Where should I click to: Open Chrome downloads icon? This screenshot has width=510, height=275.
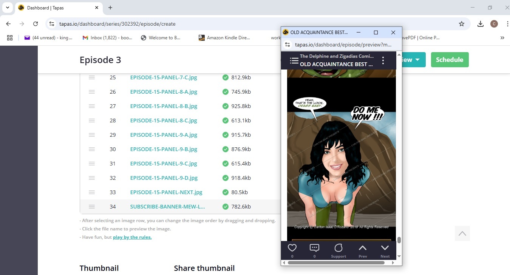(480, 24)
